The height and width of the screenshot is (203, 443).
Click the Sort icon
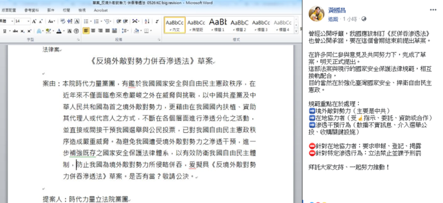pos(147,21)
